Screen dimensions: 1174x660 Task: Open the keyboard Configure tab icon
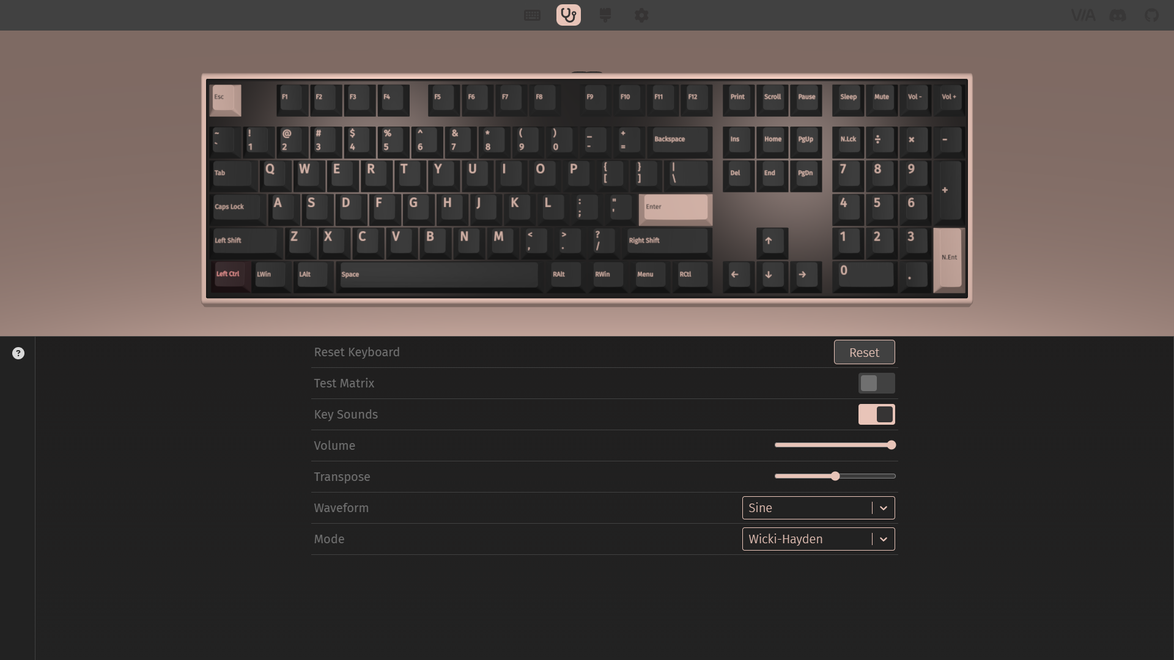click(532, 15)
